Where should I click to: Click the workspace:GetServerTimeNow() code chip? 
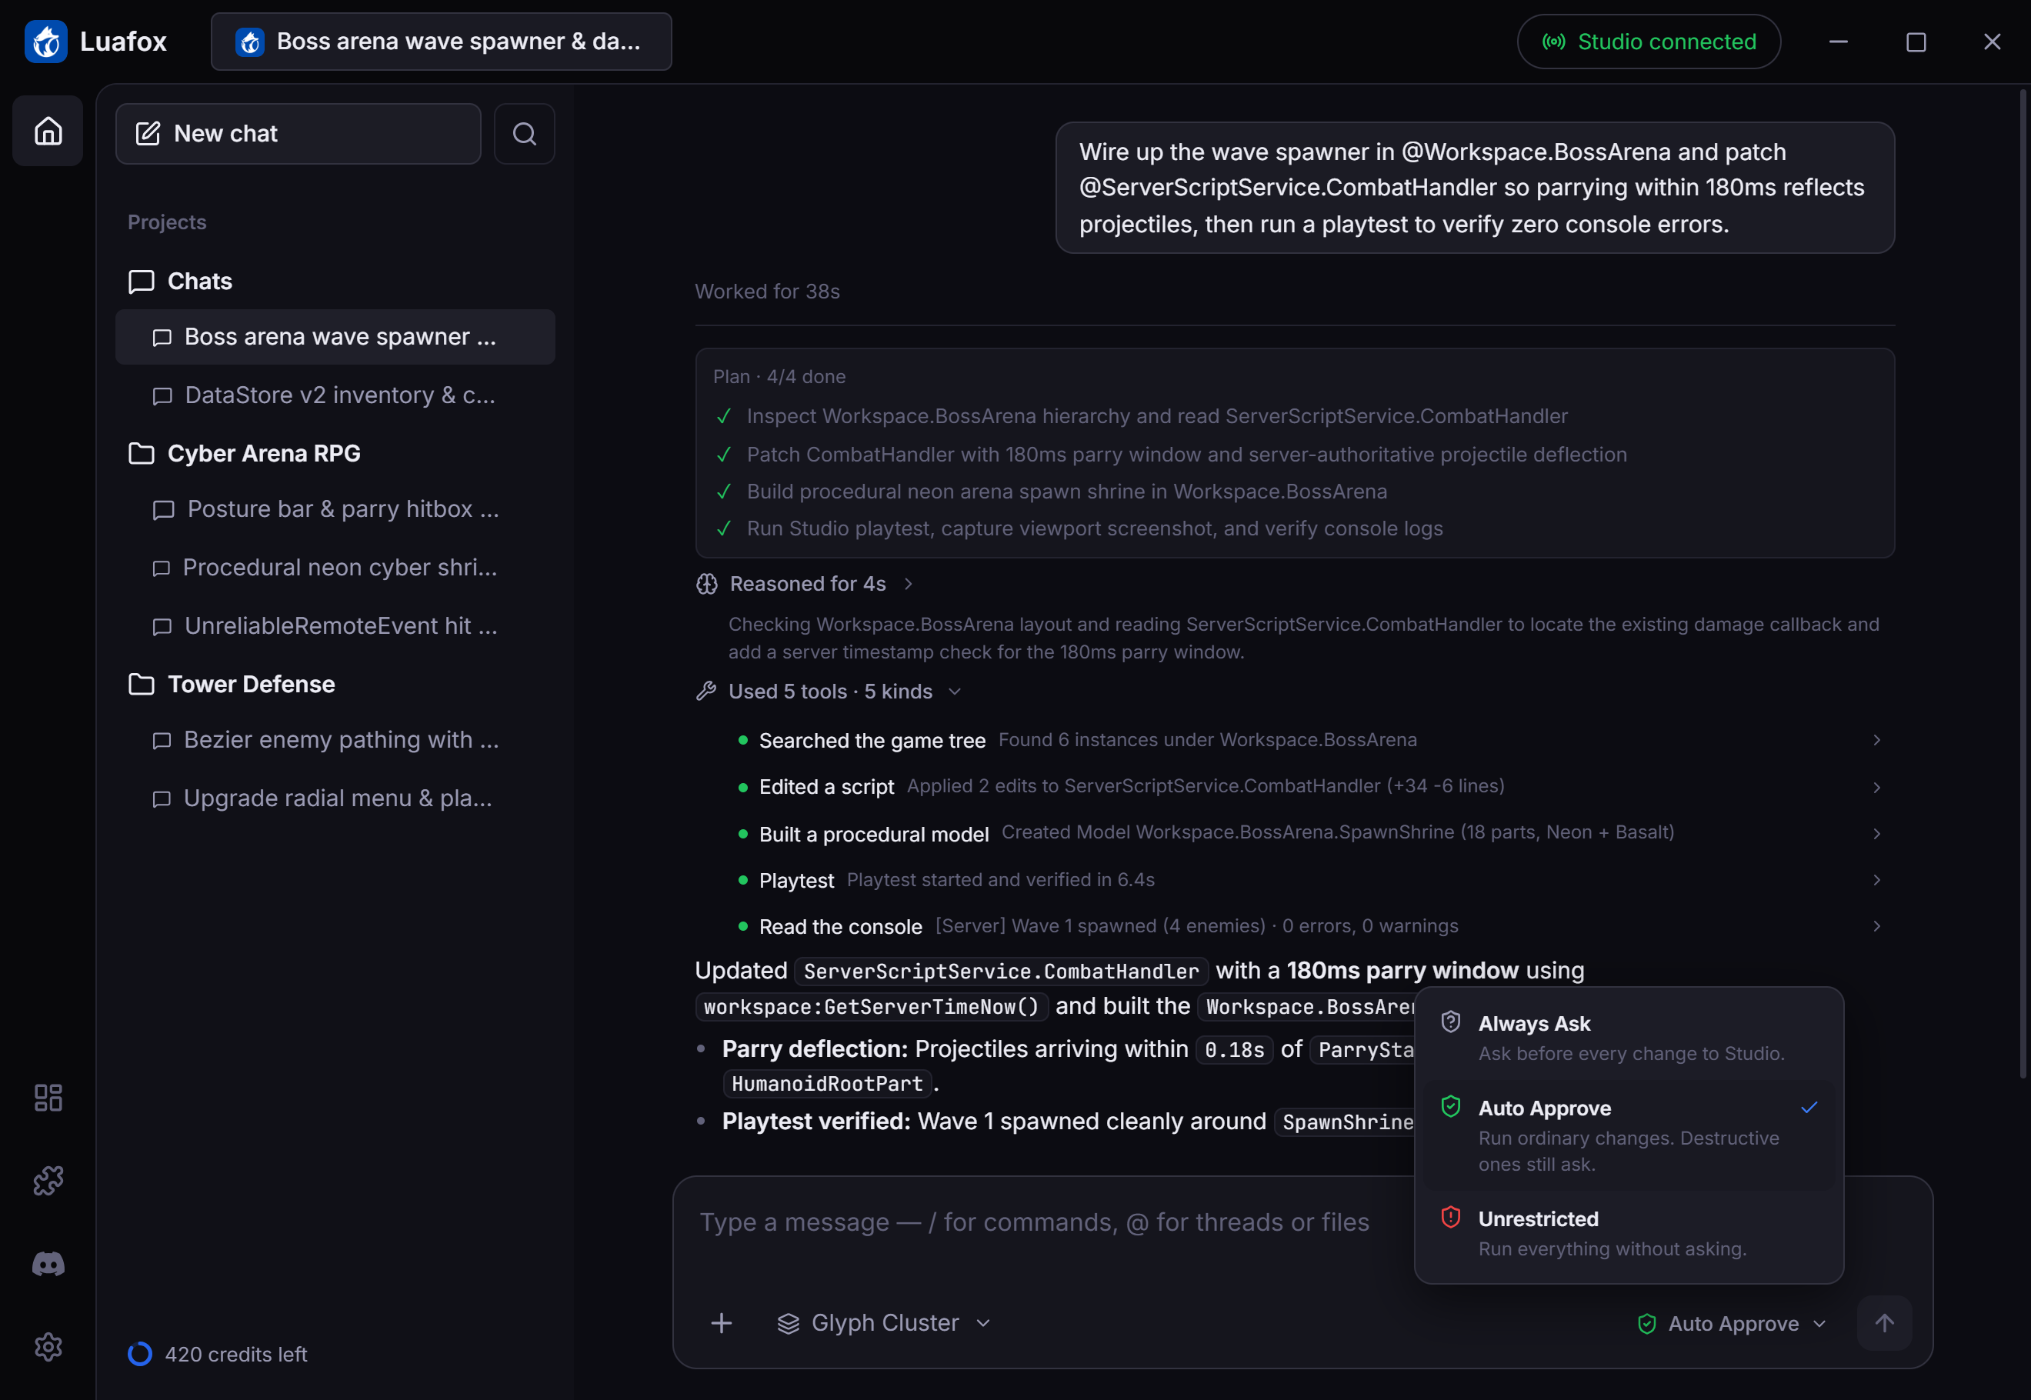pyautogui.click(x=871, y=1007)
